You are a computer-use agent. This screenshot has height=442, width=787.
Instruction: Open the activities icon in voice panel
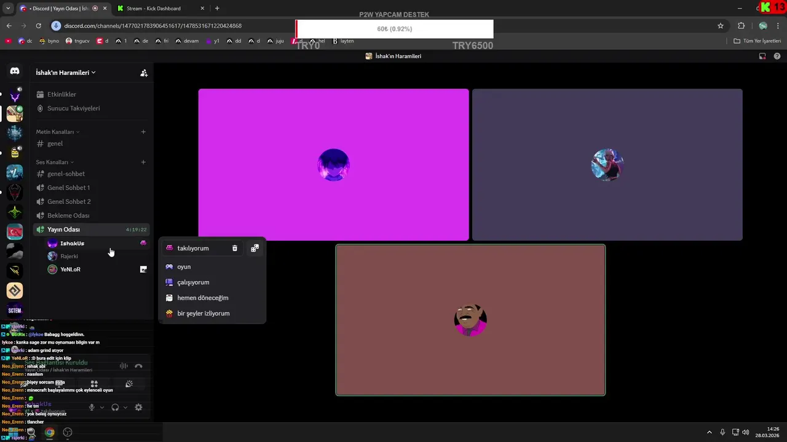(x=94, y=384)
